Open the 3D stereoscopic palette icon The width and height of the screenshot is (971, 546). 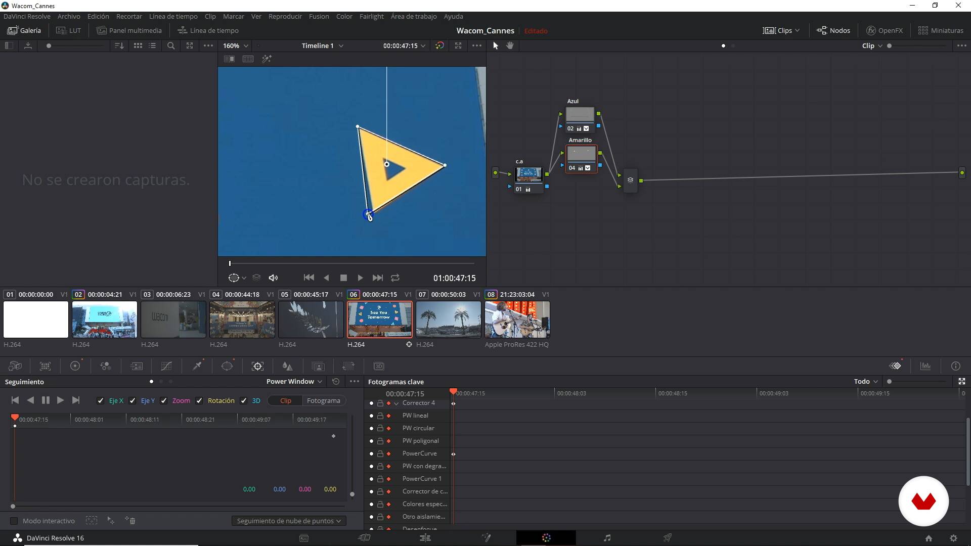pos(379,366)
